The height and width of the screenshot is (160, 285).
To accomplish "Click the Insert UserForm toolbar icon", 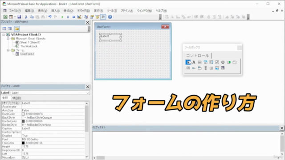I will pos(11,17).
